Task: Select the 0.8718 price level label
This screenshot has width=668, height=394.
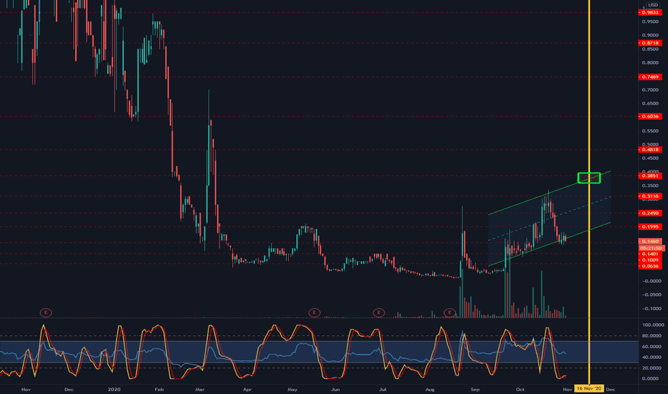Action: [x=650, y=43]
